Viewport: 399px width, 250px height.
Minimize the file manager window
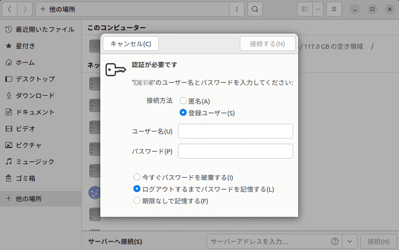click(x=355, y=9)
